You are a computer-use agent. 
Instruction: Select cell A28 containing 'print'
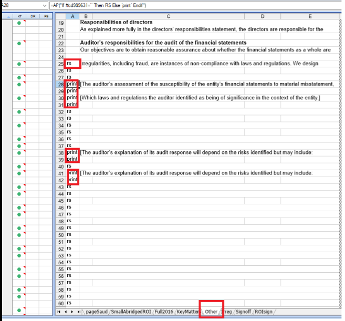72,84
